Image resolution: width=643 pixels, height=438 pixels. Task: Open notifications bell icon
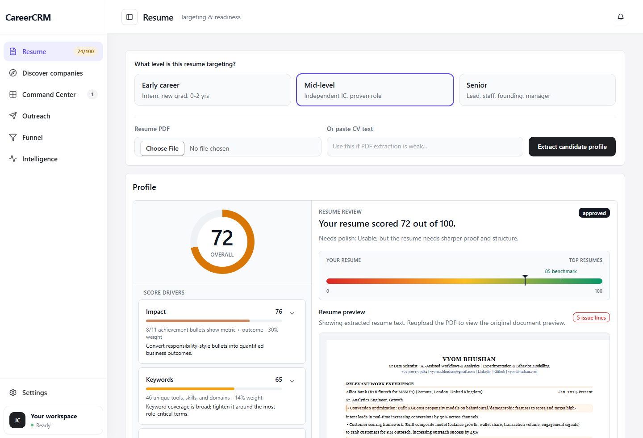[x=621, y=17]
